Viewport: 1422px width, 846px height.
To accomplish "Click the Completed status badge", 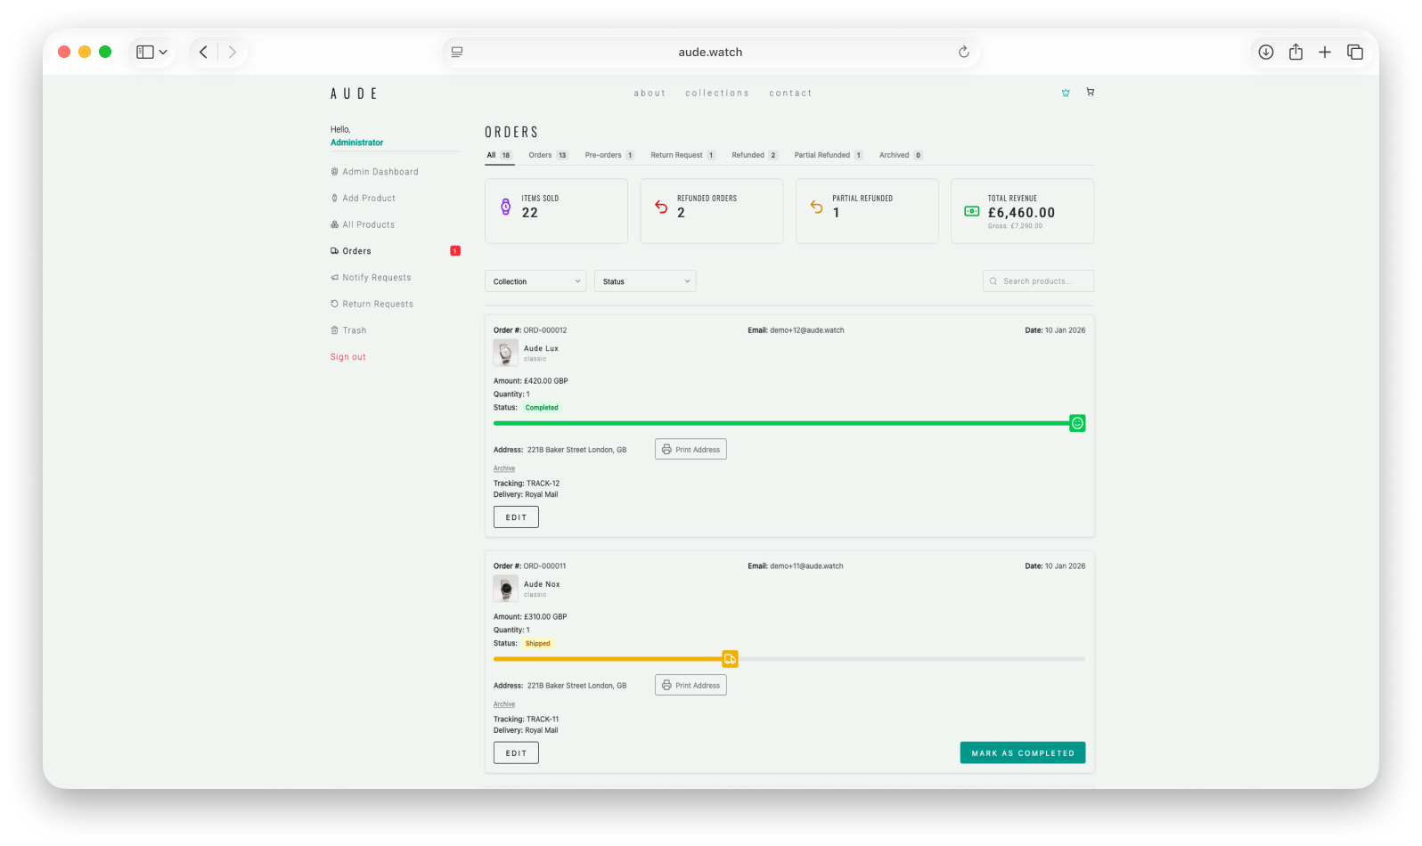I will click(542, 408).
